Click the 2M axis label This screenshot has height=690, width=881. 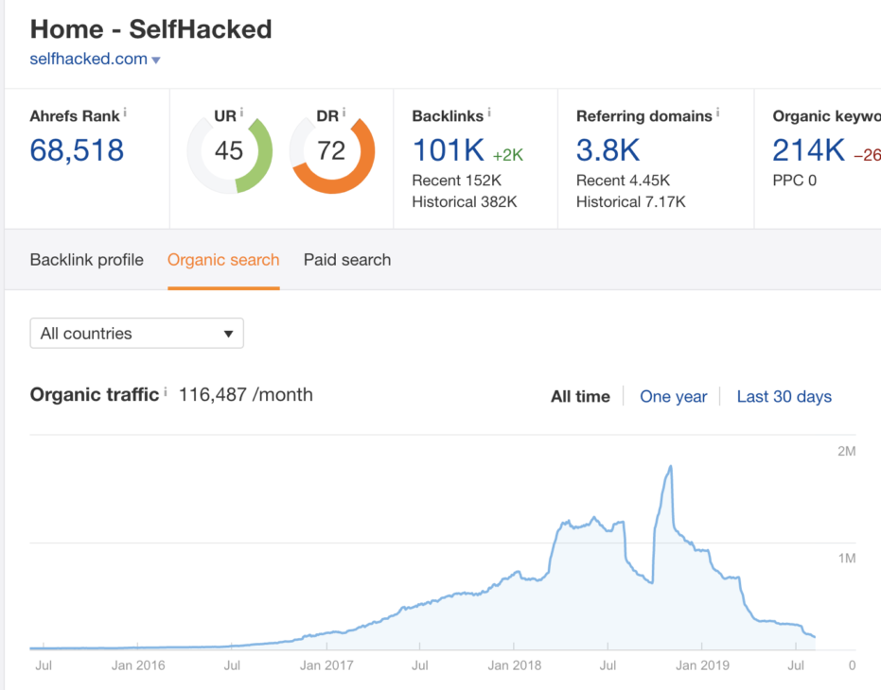point(847,451)
